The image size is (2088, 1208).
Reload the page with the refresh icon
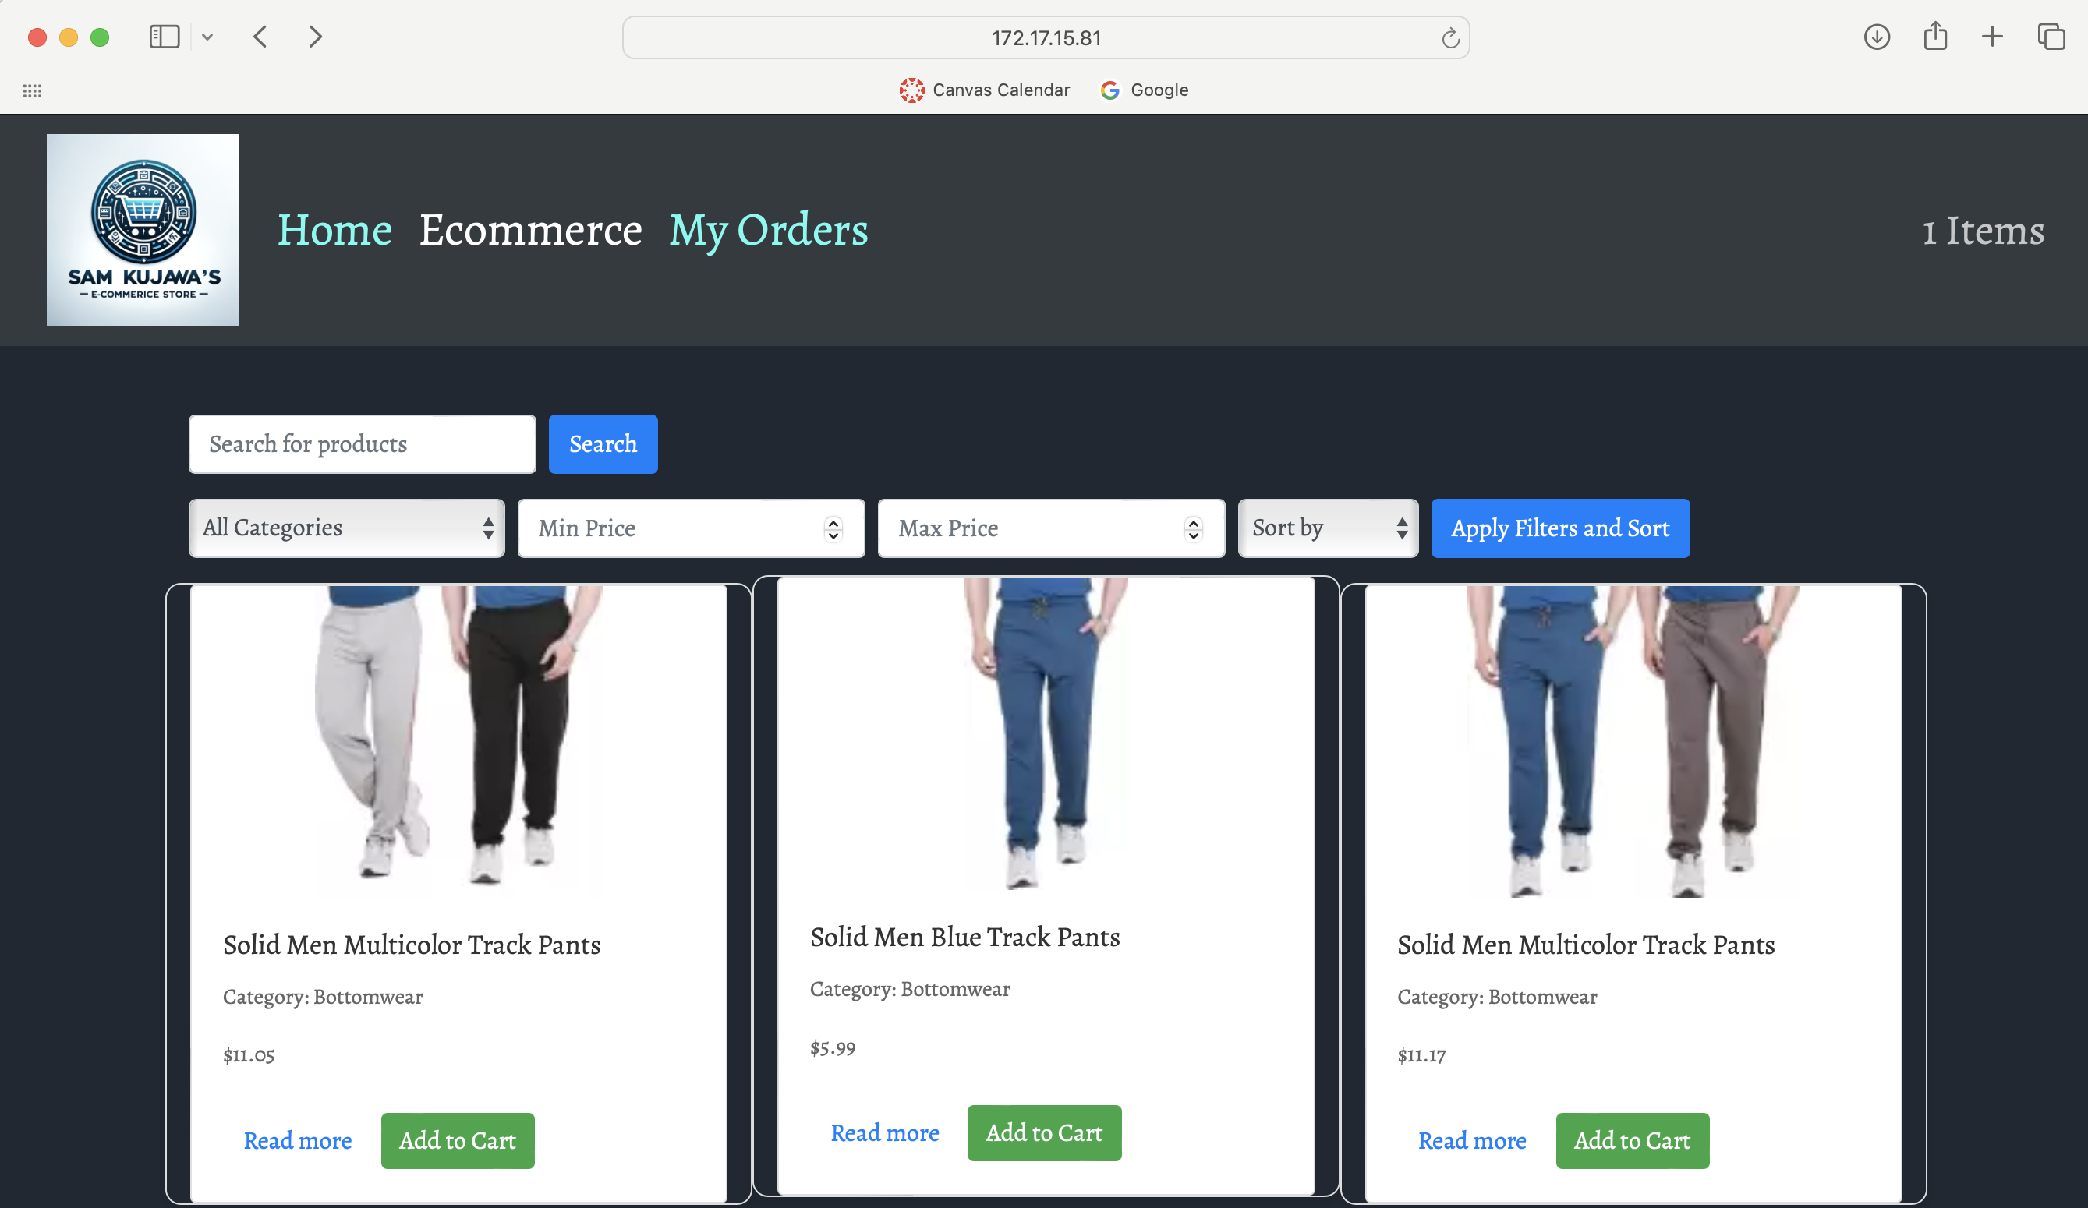pos(1449,38)
